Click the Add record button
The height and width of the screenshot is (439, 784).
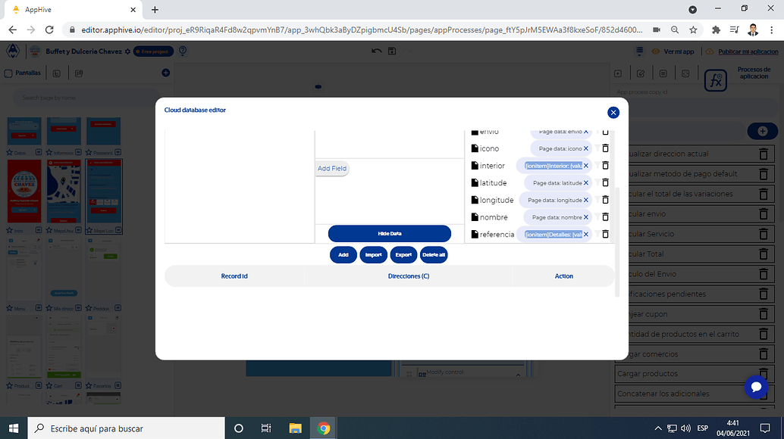pos(343,255)
